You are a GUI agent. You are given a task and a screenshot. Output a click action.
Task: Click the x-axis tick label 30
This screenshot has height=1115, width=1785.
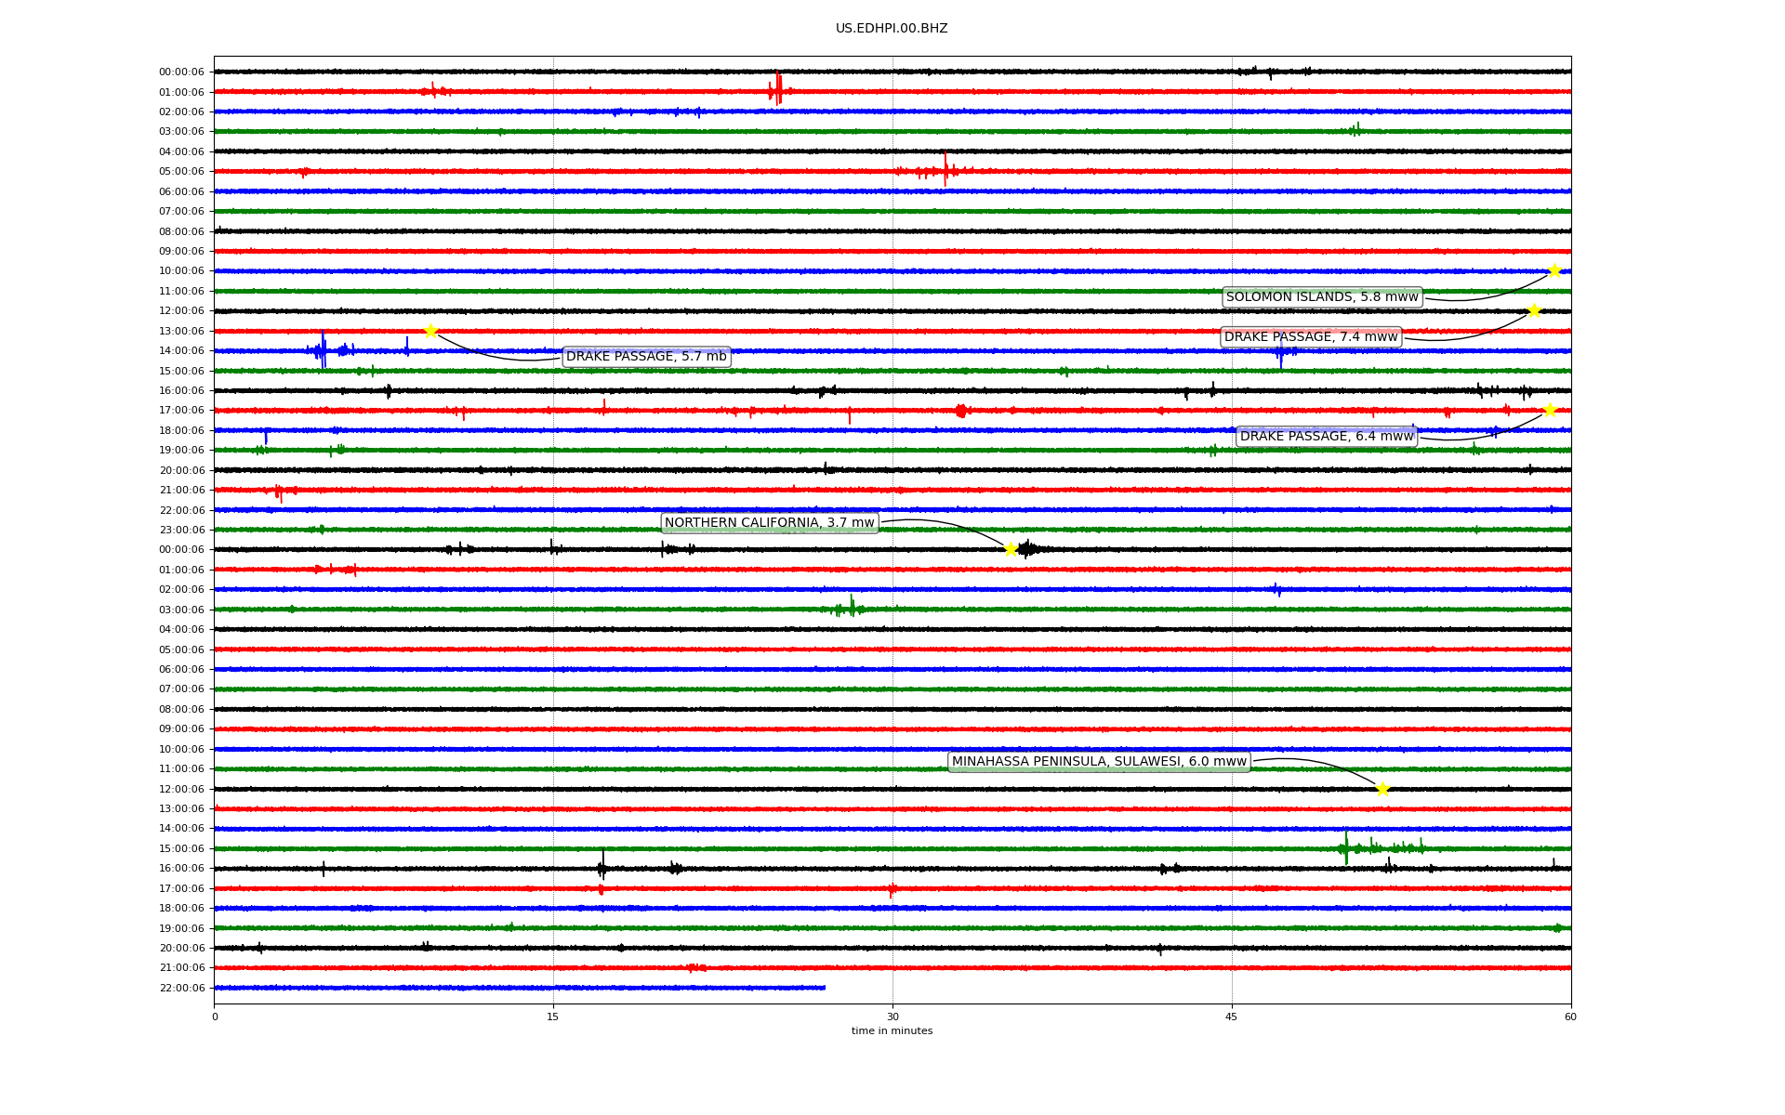[892, 1017]
